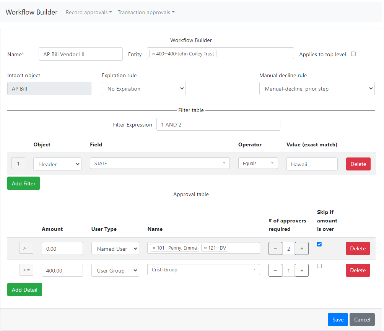Increase approvers required for Named User row
This screenshot has height=331, width=384.
point(301,249)
